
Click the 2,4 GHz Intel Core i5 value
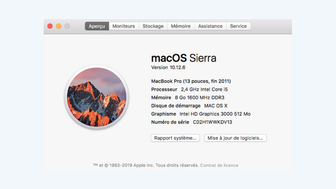point(204,89)
